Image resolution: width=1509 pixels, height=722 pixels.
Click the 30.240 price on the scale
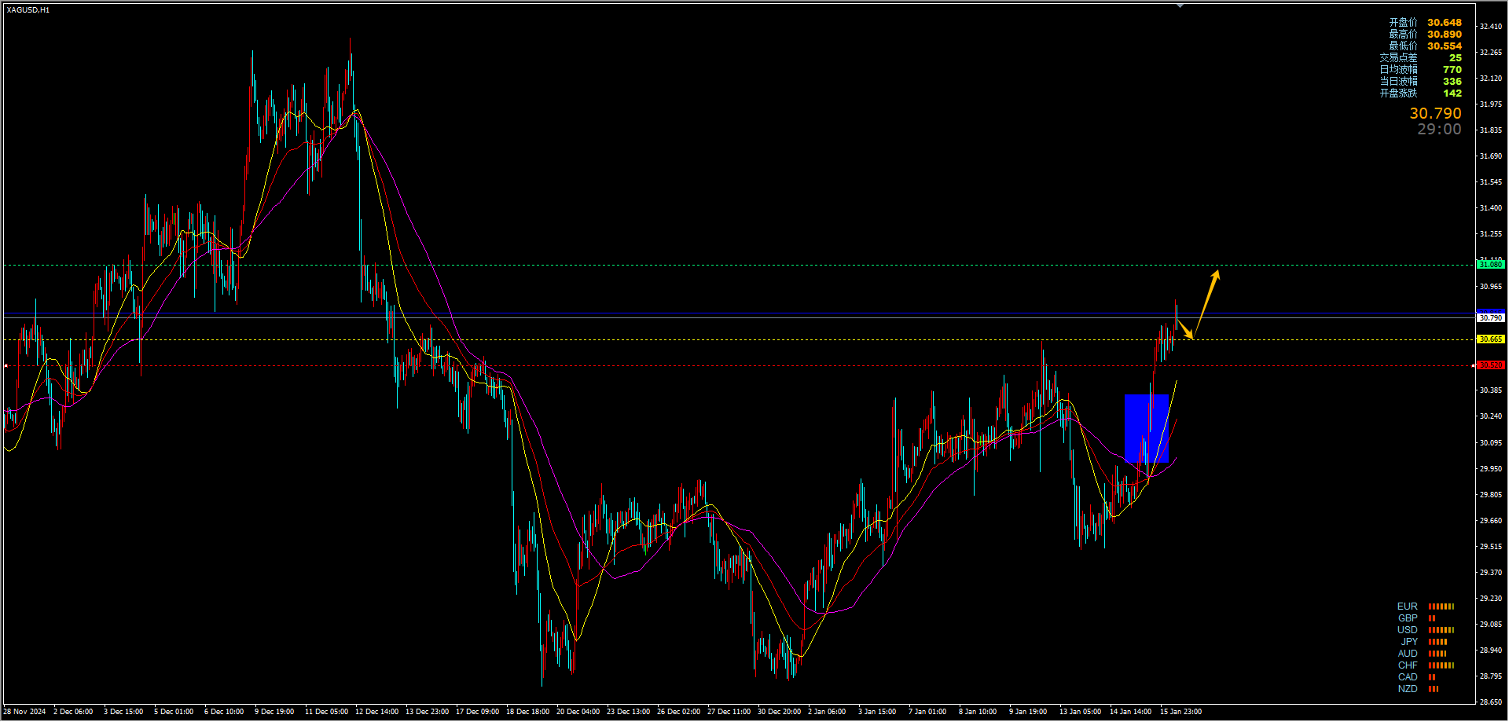1491,416
